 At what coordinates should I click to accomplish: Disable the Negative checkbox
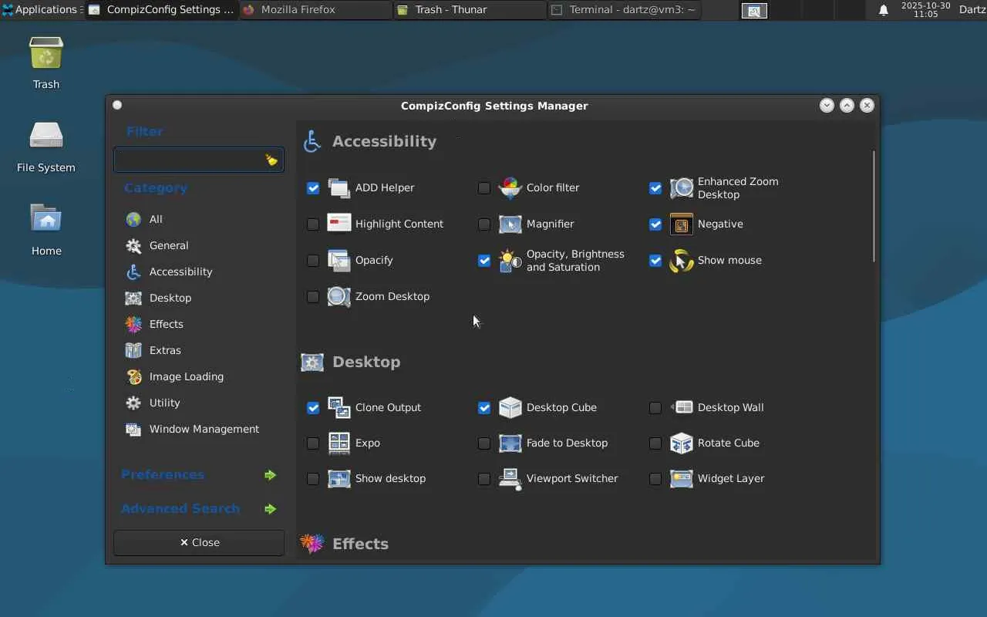[655, 224]
